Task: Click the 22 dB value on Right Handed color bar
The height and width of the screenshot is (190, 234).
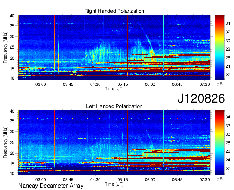Action: coord(228,75)
